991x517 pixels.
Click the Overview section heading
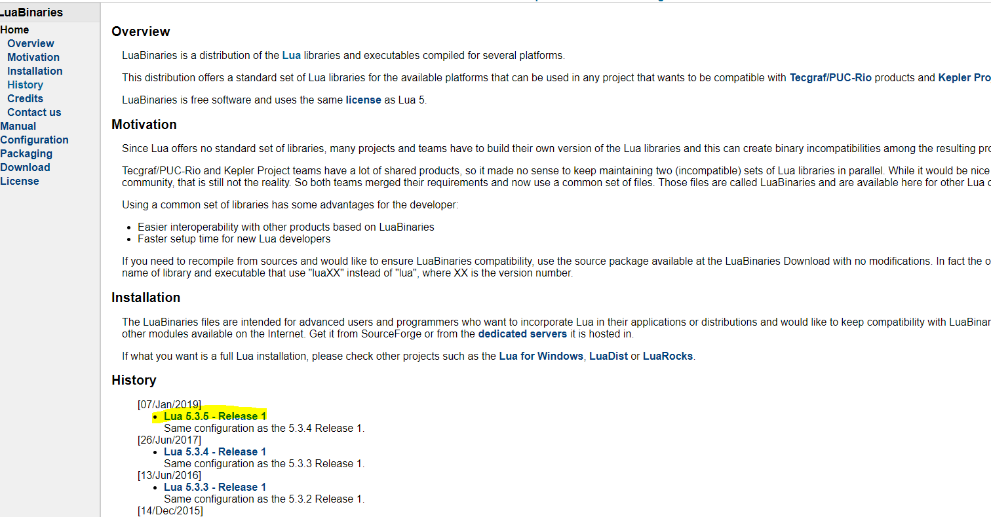(141, 31)
